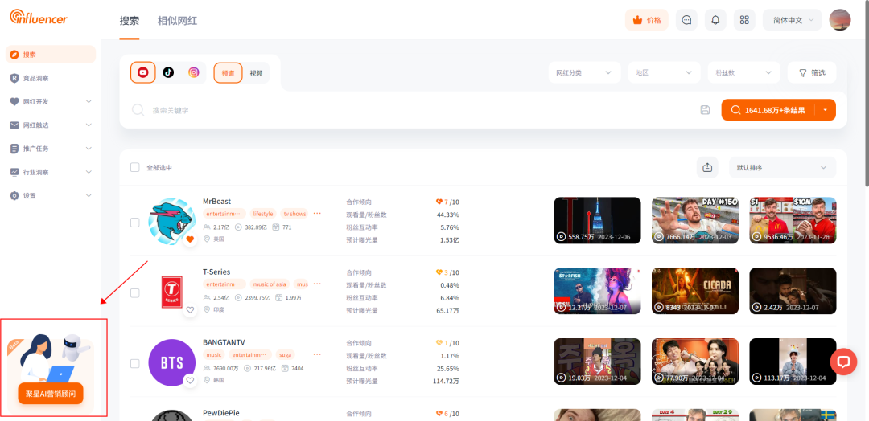Select the YouTube platform icon

(143, 72)
